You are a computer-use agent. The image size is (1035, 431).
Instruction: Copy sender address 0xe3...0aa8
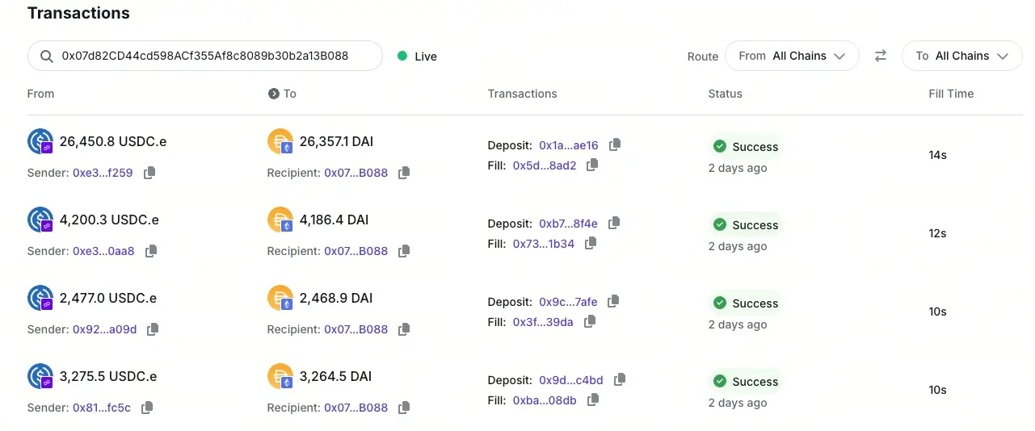151,251
